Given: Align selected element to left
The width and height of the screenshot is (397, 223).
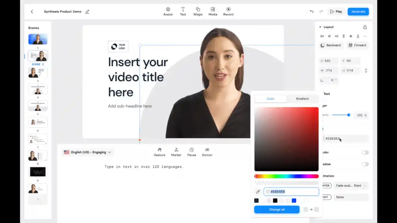Looking at the screenshot, I should (322, 36).
